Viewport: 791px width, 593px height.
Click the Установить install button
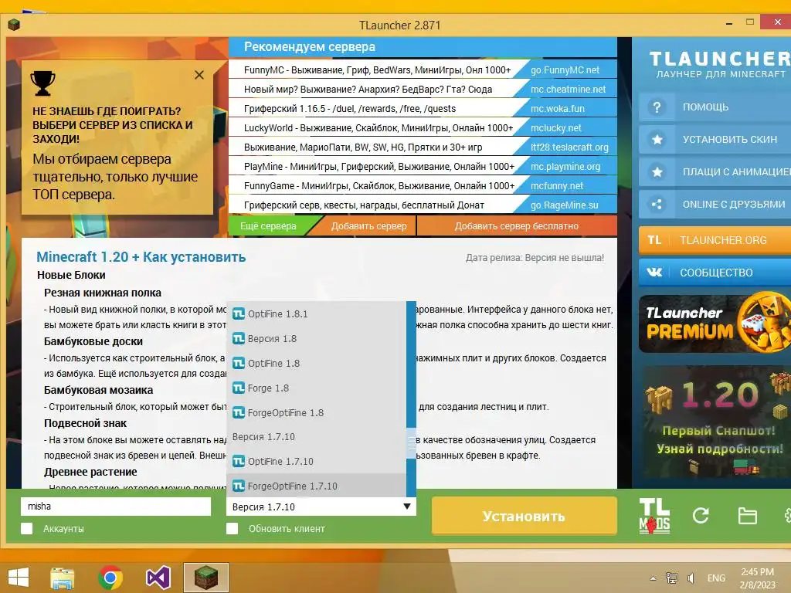pyautogui.click(x=525, y=516)
